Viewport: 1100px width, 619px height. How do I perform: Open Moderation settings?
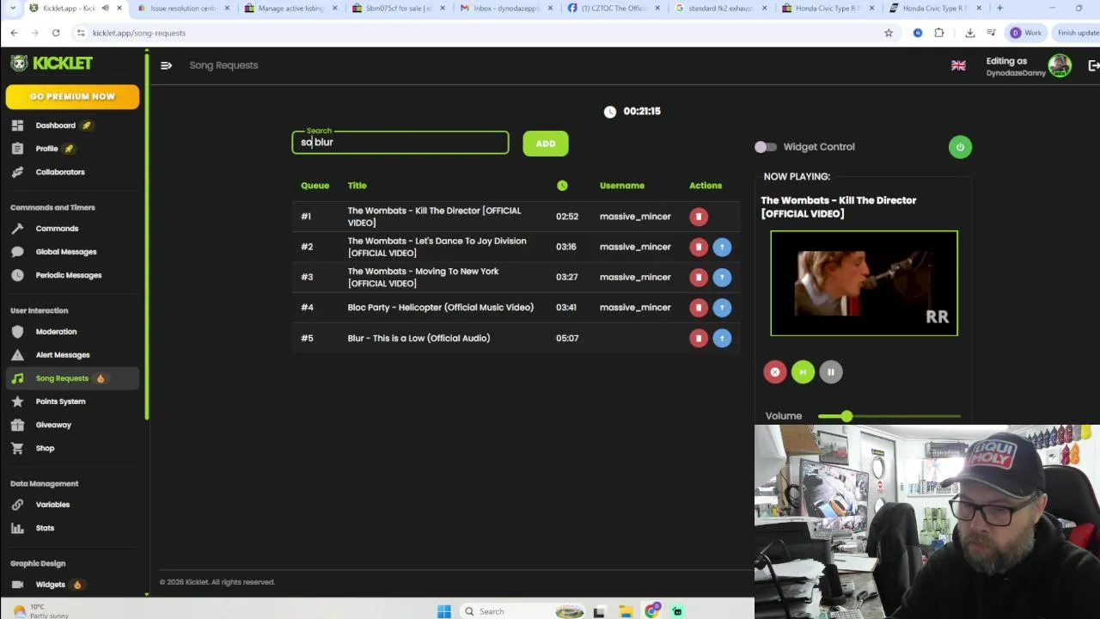pyautogui.click(x=56, y=332)
